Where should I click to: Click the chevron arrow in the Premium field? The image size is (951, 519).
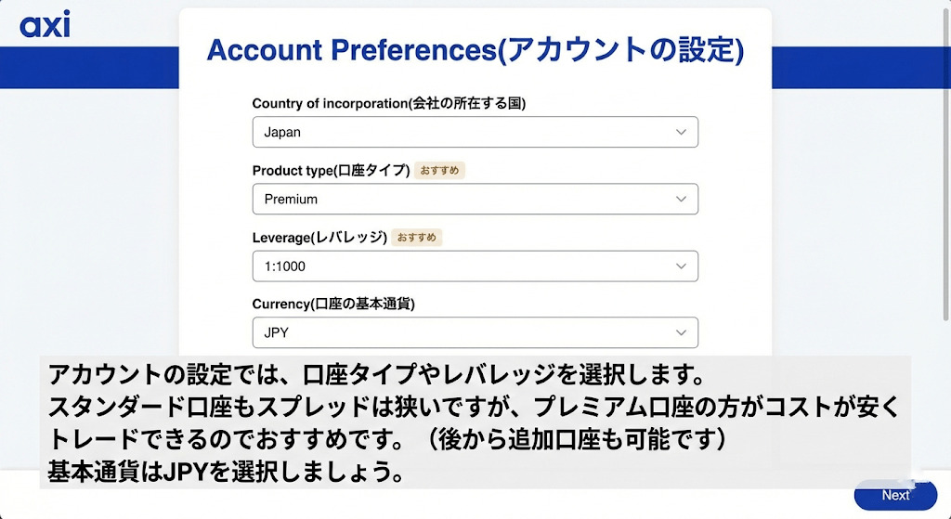point(682,199)
